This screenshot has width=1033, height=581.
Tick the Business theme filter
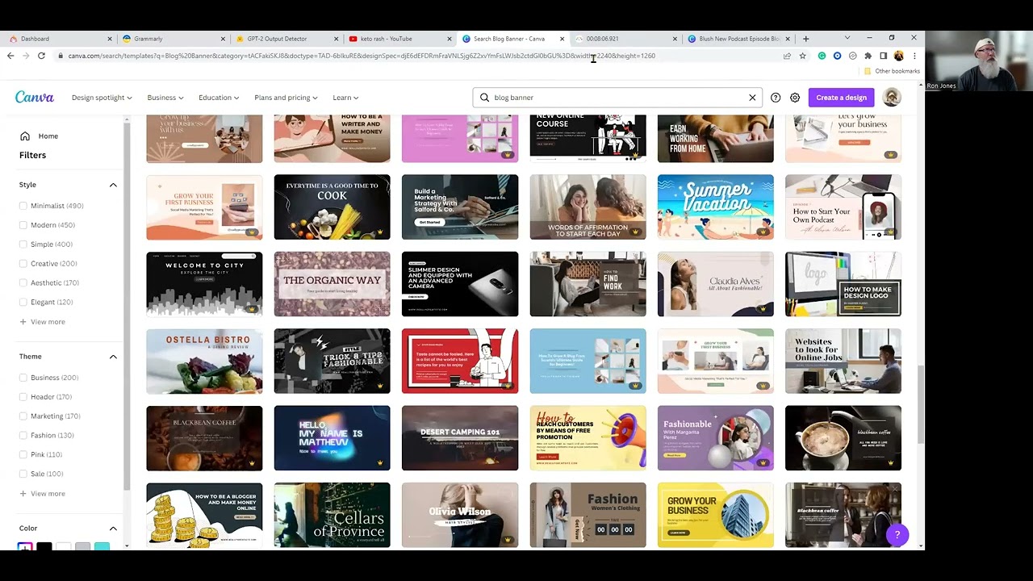tap(23, 378)
